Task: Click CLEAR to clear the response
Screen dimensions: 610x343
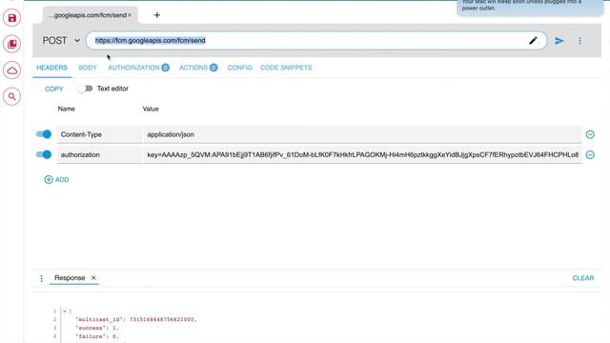Action: [582, 278]
